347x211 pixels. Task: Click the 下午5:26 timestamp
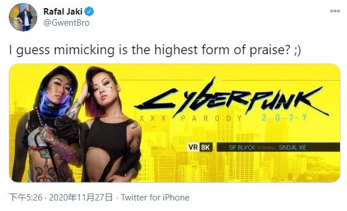(x=26, y=198)
